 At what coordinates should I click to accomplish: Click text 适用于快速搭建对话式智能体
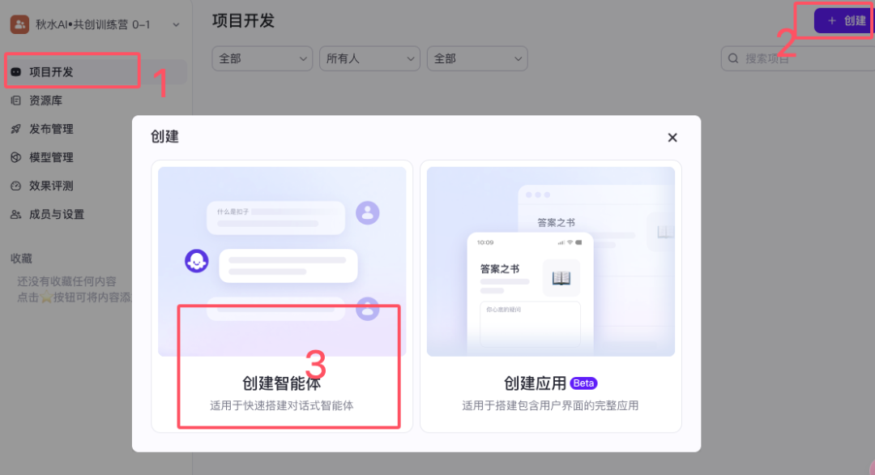point(282,406)
